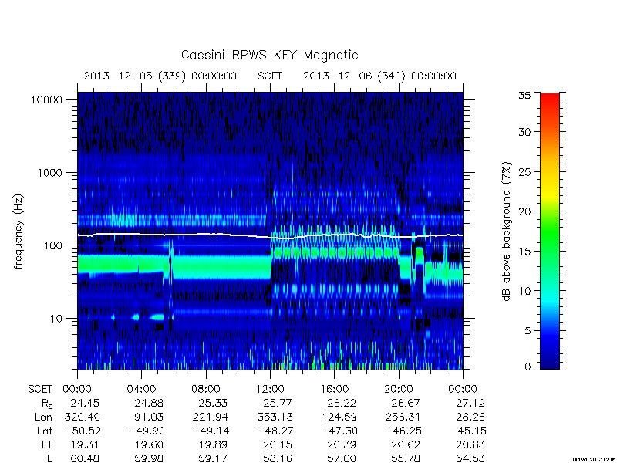The width and height of the screenshot is (617, 463).
Task: Click the red top of the colorbar
Action: coord(550,99)
